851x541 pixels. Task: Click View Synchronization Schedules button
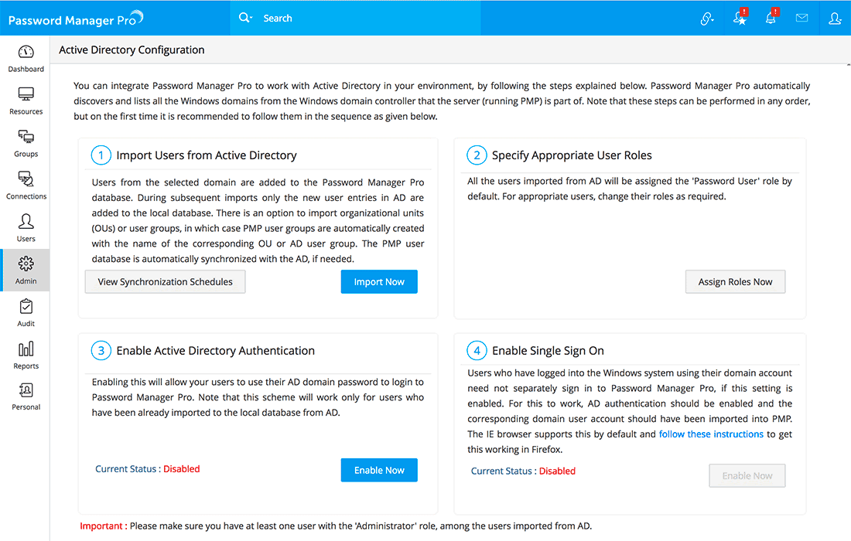point(165,282)
